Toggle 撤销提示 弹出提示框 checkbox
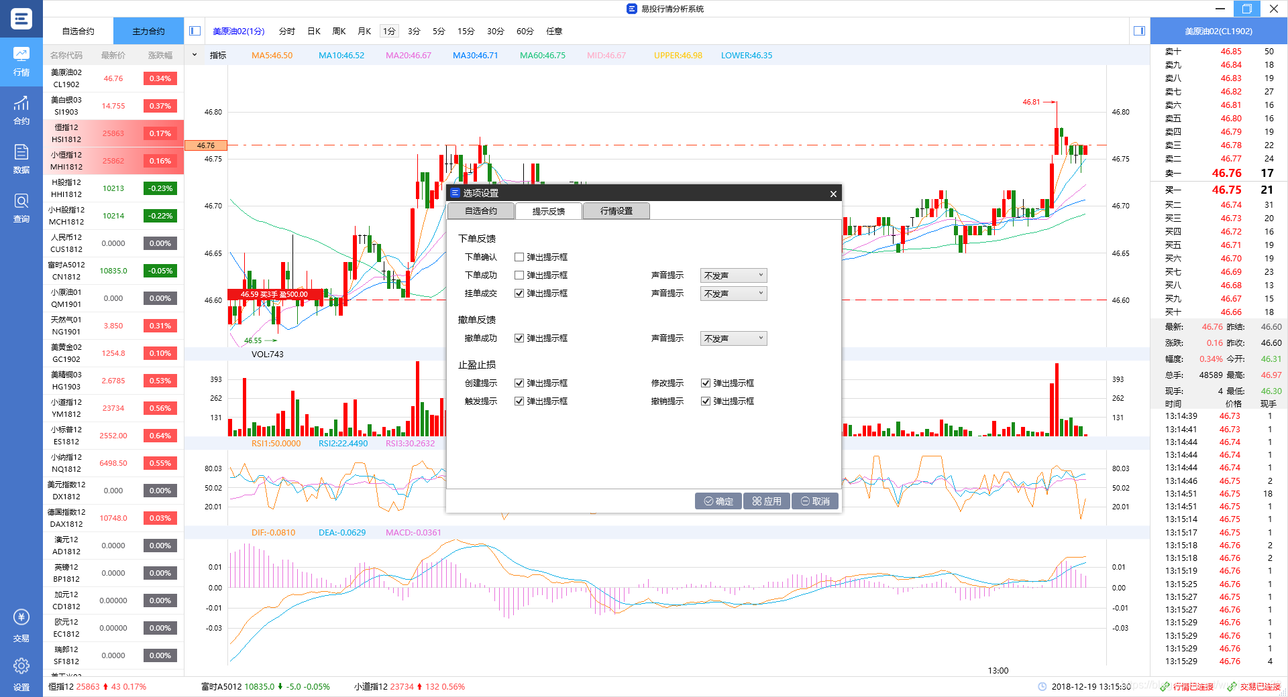This screenshot has width=1288, height=697. 706,401
